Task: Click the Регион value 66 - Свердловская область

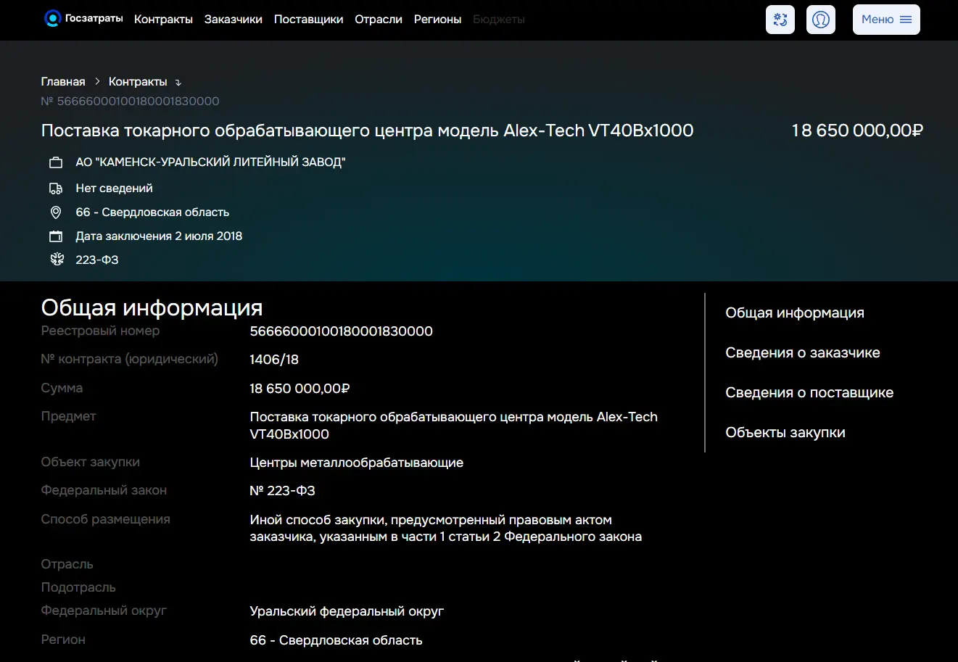Action: 336,640
